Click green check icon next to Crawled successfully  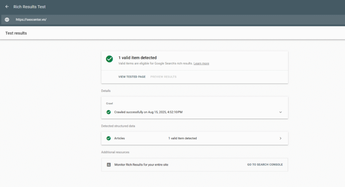pyautogui.click(x=108, y=112)
